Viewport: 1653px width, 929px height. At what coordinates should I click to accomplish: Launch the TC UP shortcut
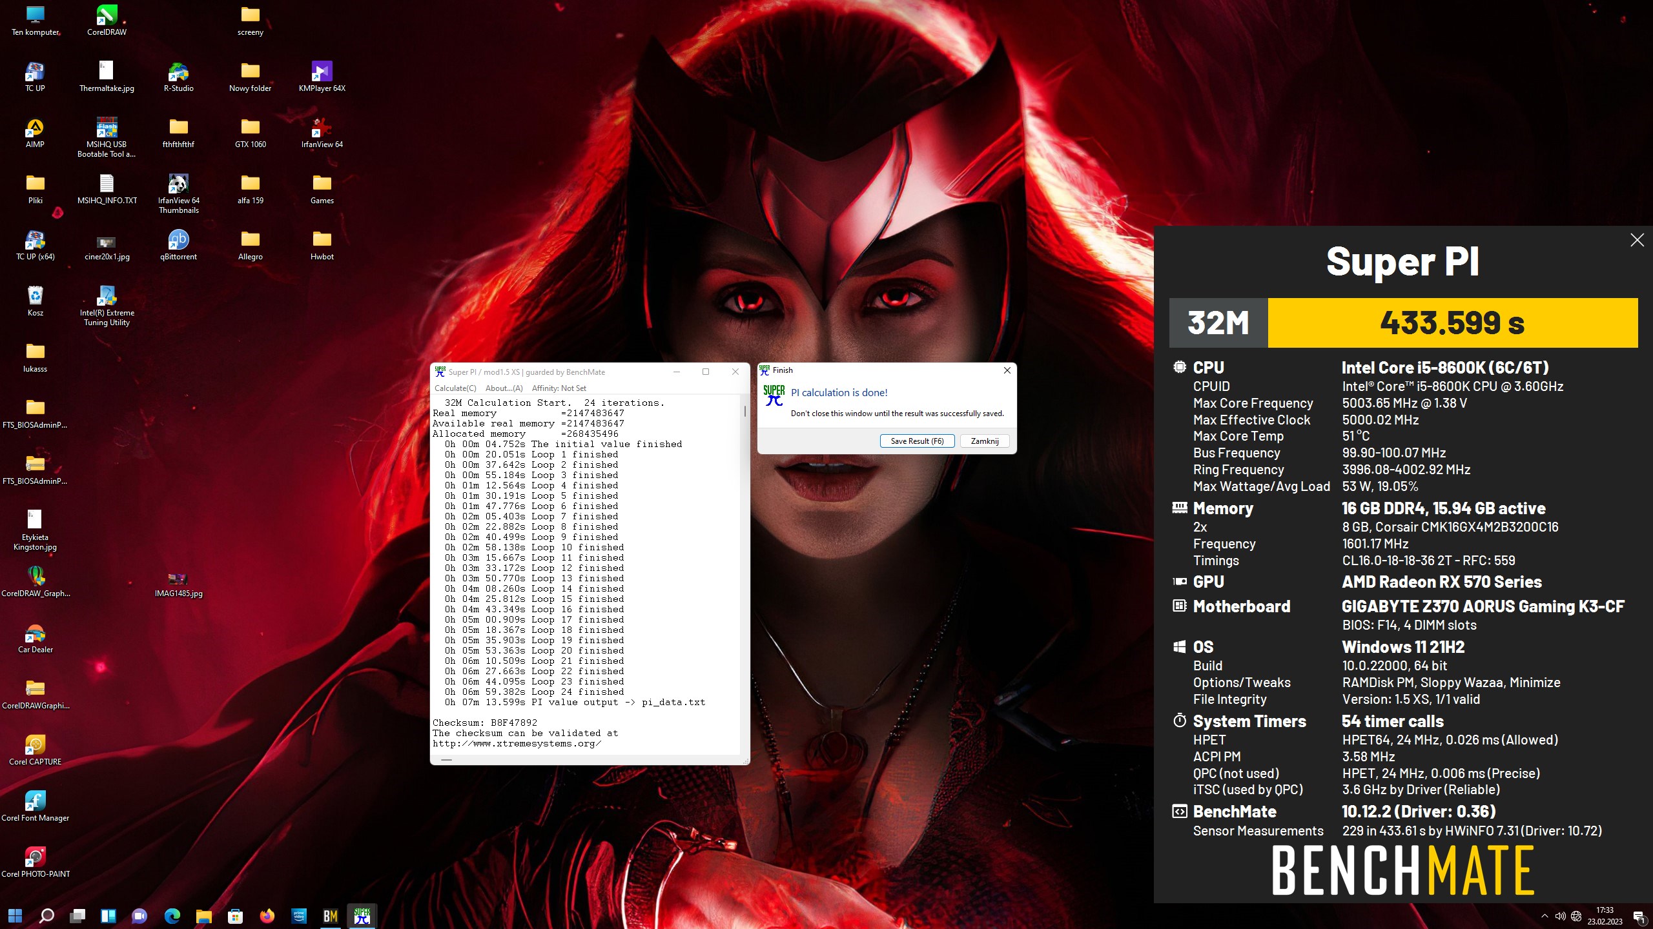click(x=35, y=76)
